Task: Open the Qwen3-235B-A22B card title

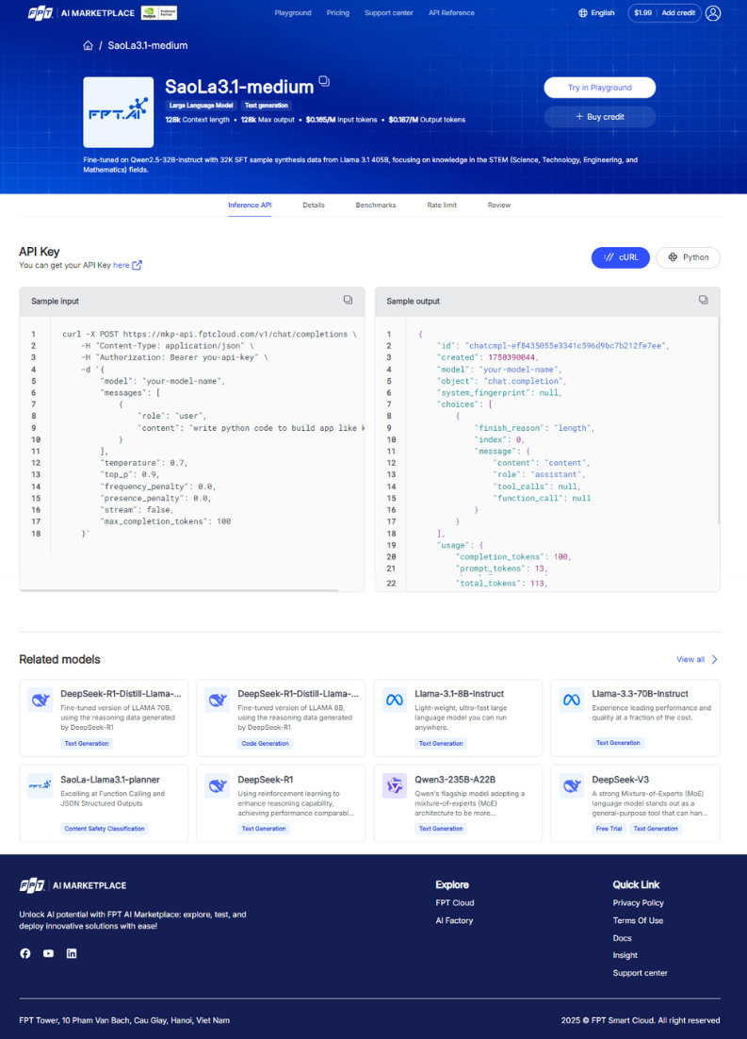Action: (x=455, y=780)
